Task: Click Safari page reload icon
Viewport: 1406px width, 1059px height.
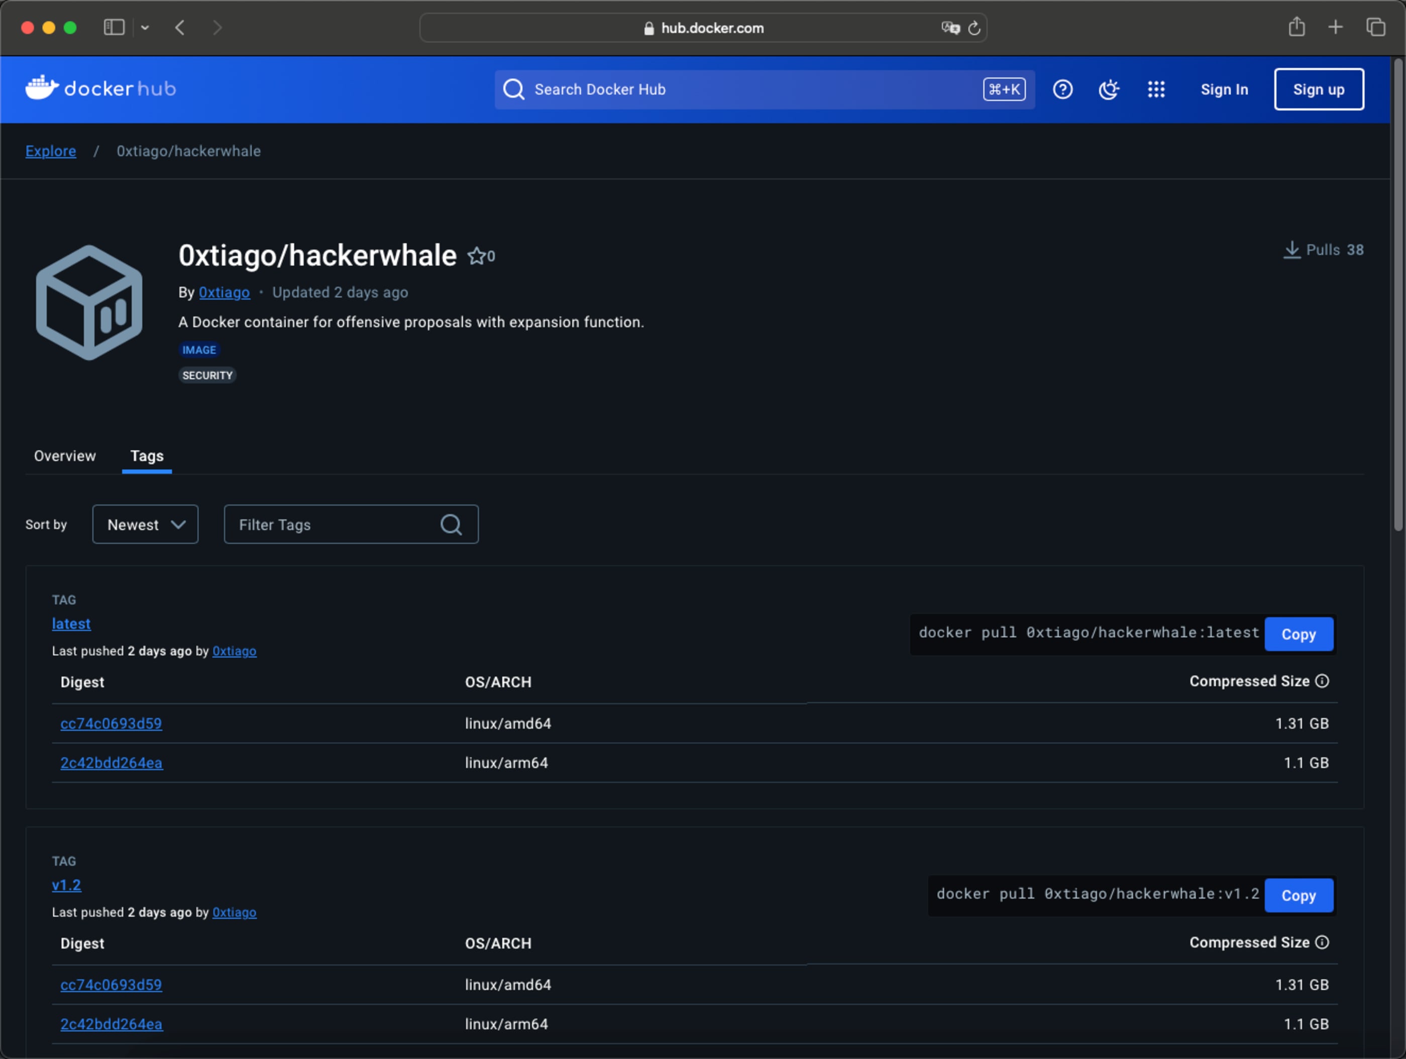Action: (974, 29)
